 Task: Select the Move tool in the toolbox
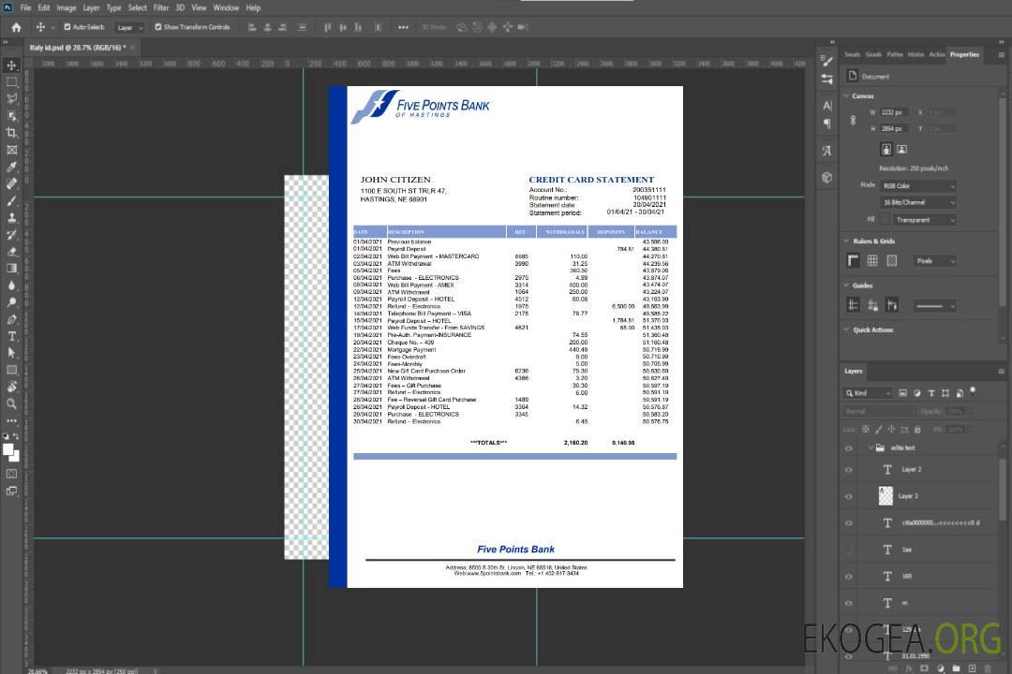pyautogui.click(x=11, y=66)
